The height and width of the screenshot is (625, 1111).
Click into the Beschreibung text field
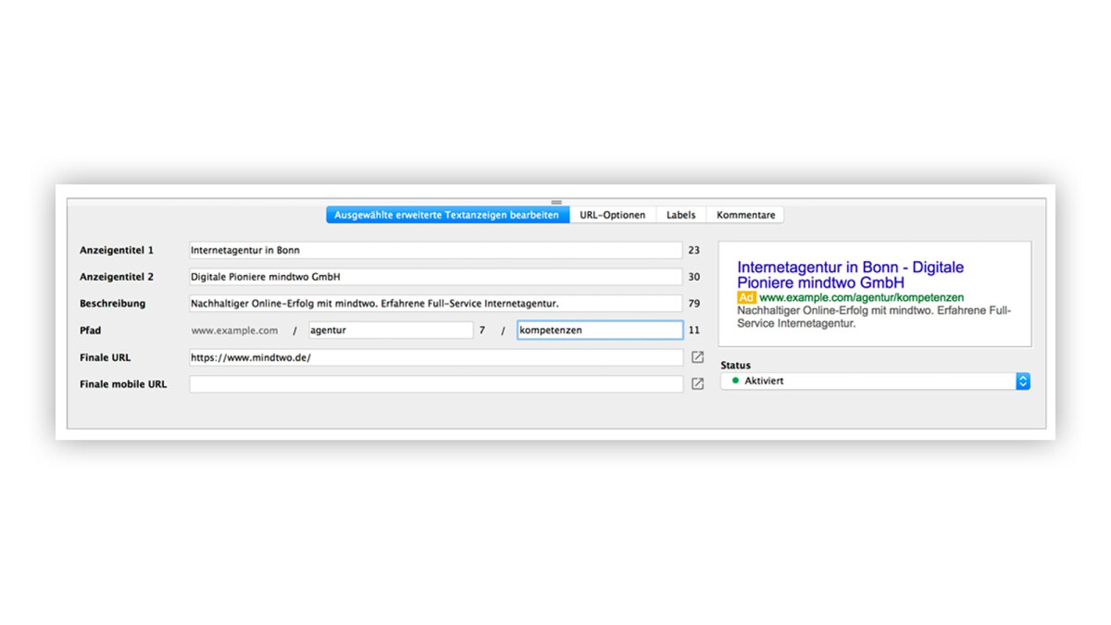point(435,303)
